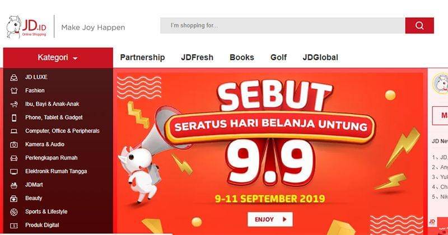
Task: Select the JDGlobal menu item
Action: click(320, 58)
